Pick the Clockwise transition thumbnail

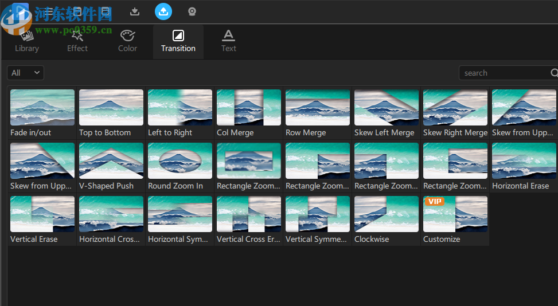(387, 214)
